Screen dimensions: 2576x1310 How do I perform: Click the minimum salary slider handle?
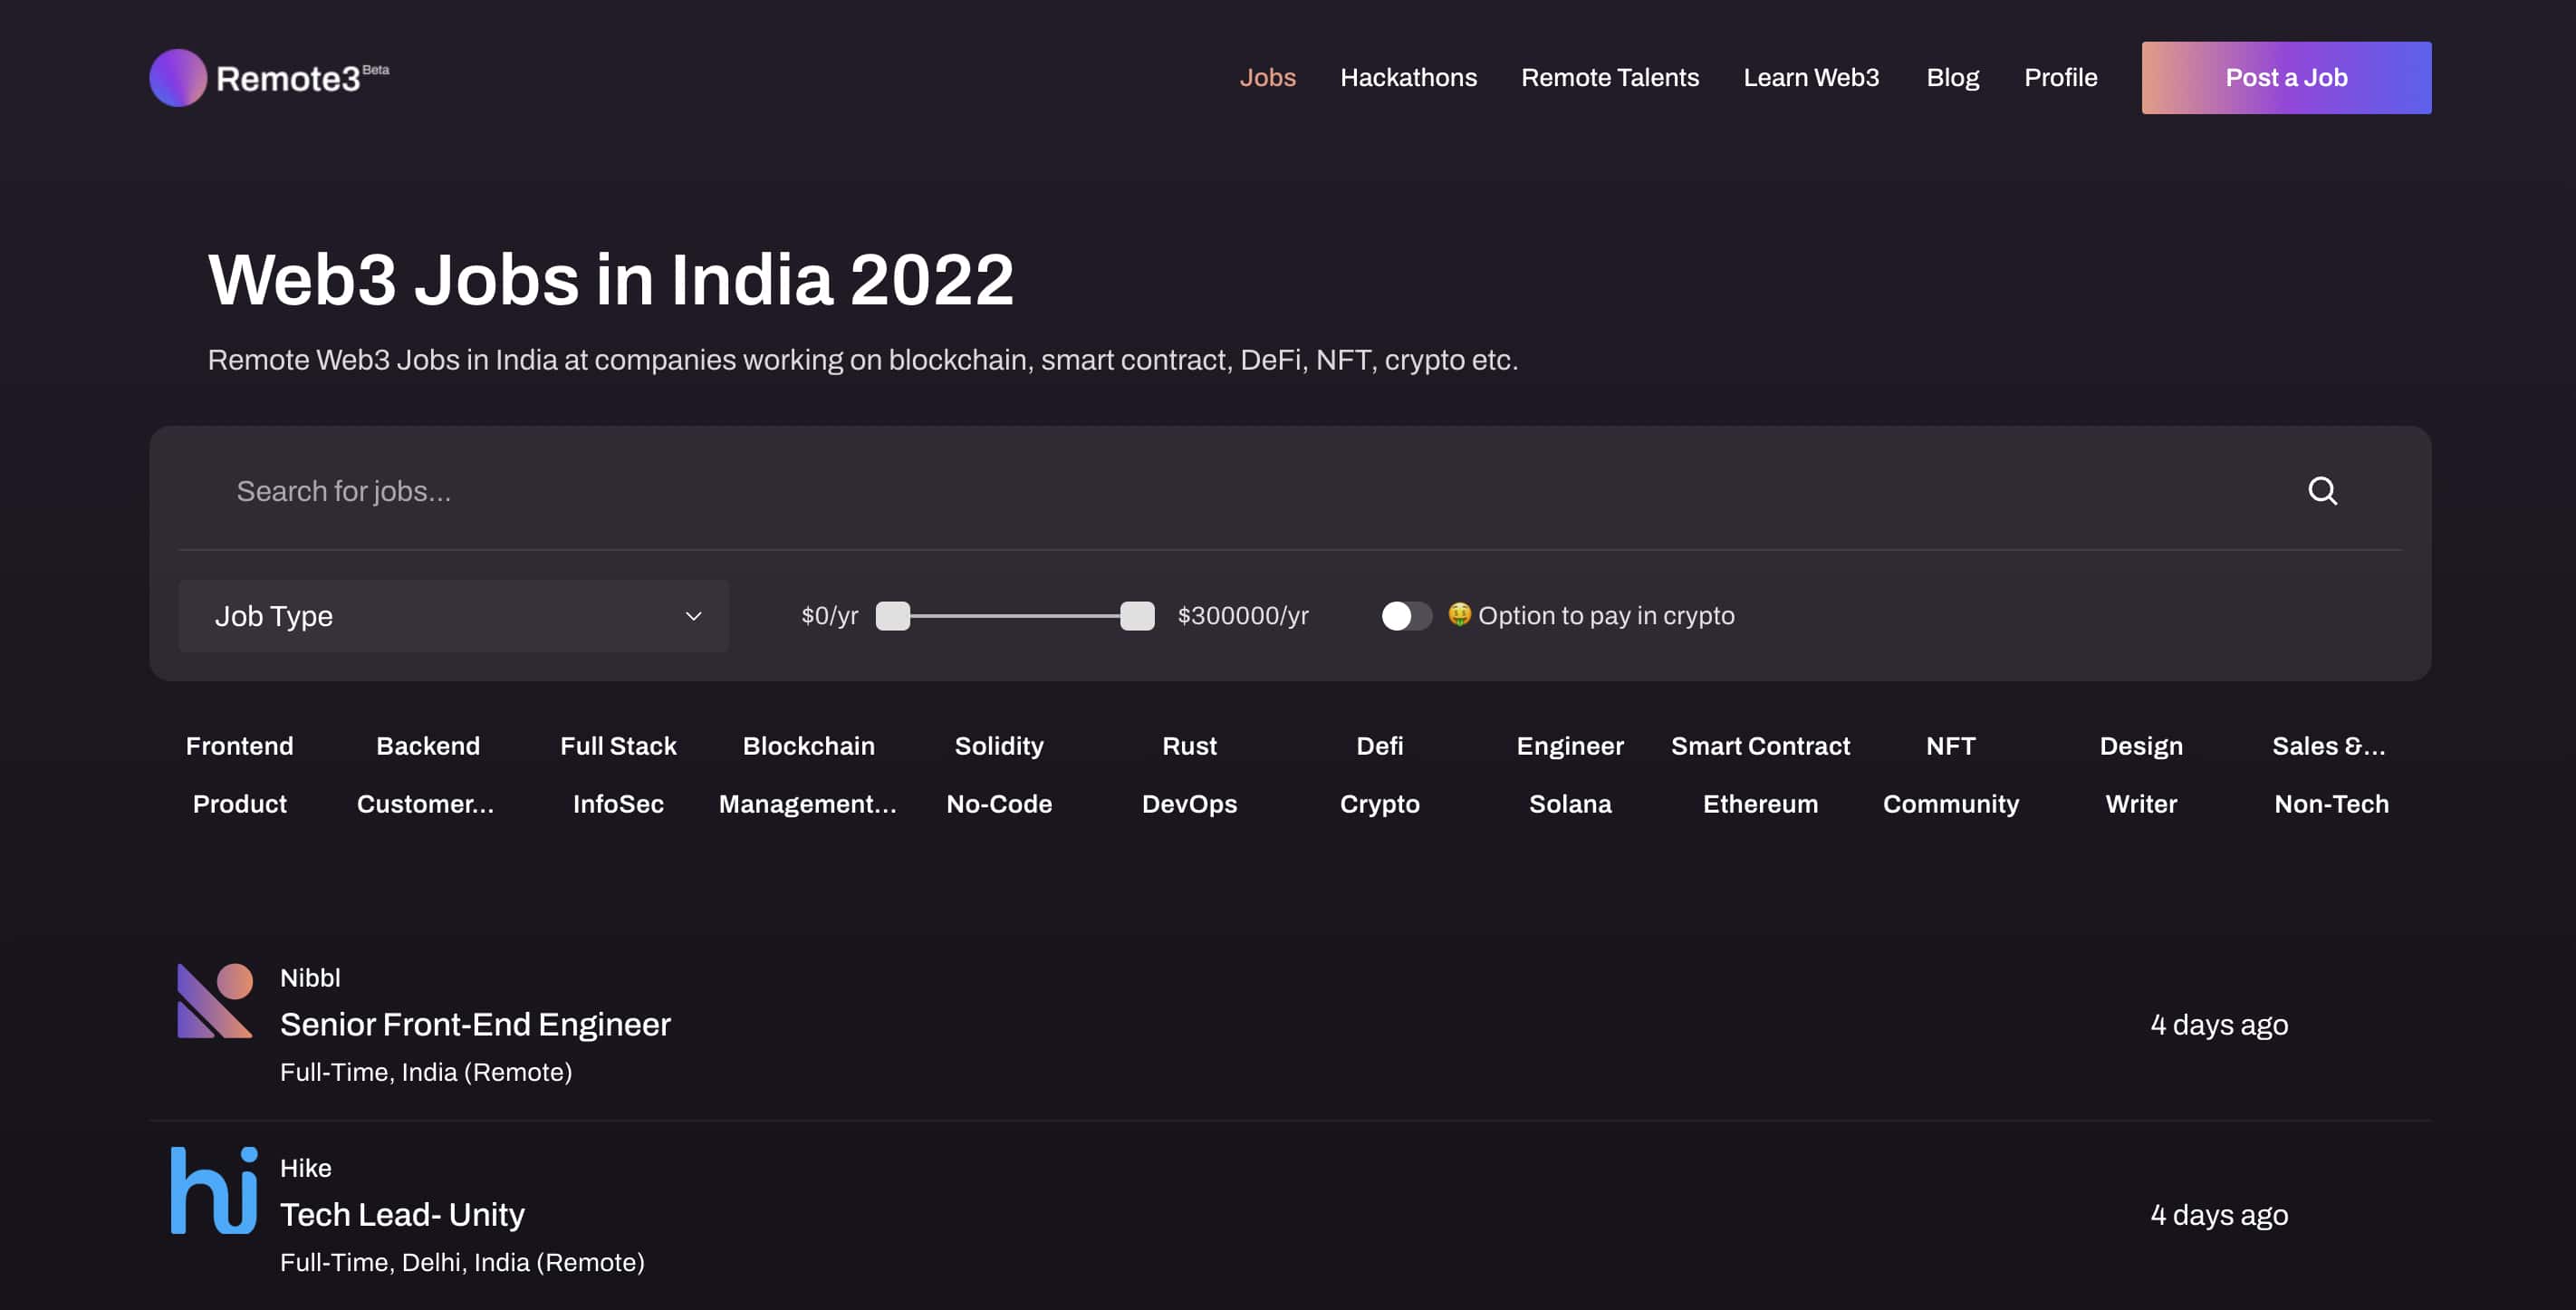pyautogui.click(x=893, y=616)
